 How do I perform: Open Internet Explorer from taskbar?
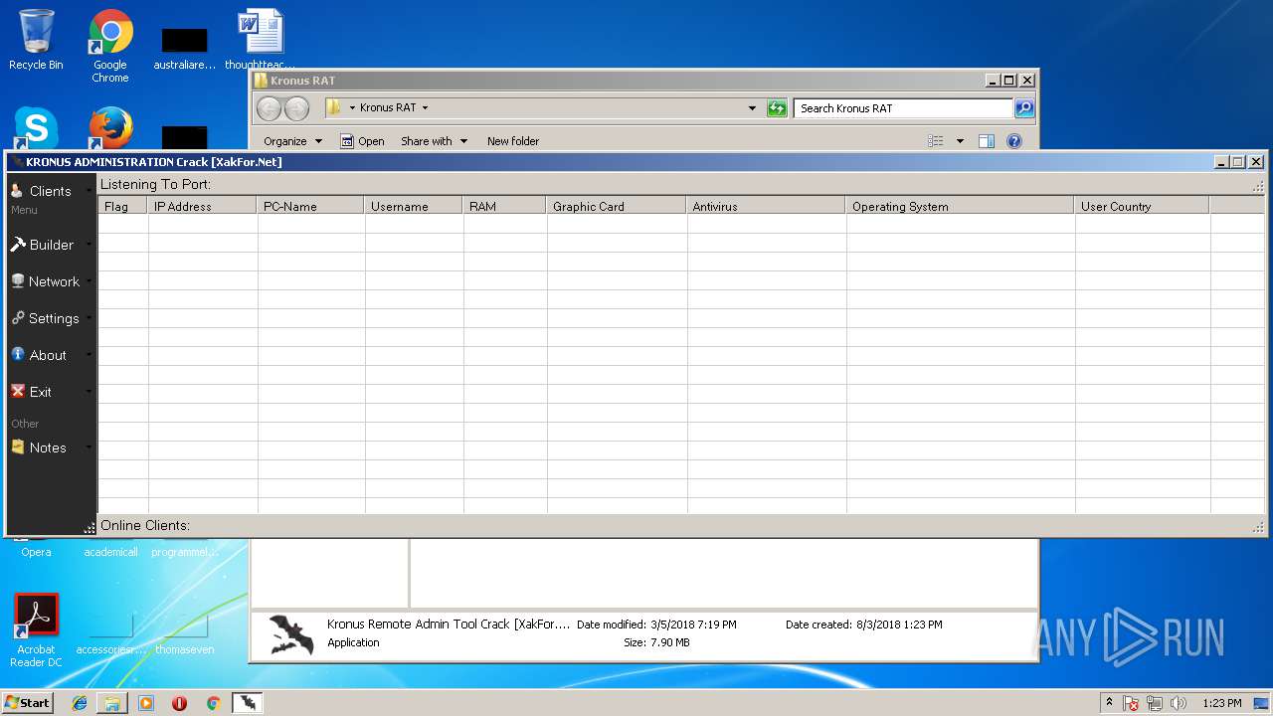click(x=80, y=703)
